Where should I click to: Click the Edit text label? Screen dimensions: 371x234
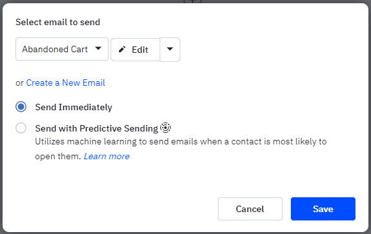[140, 50]
